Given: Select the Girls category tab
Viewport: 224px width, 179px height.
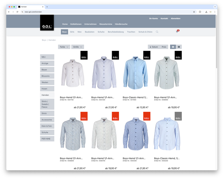Looking at the screenshot, I should click(72, 32).
